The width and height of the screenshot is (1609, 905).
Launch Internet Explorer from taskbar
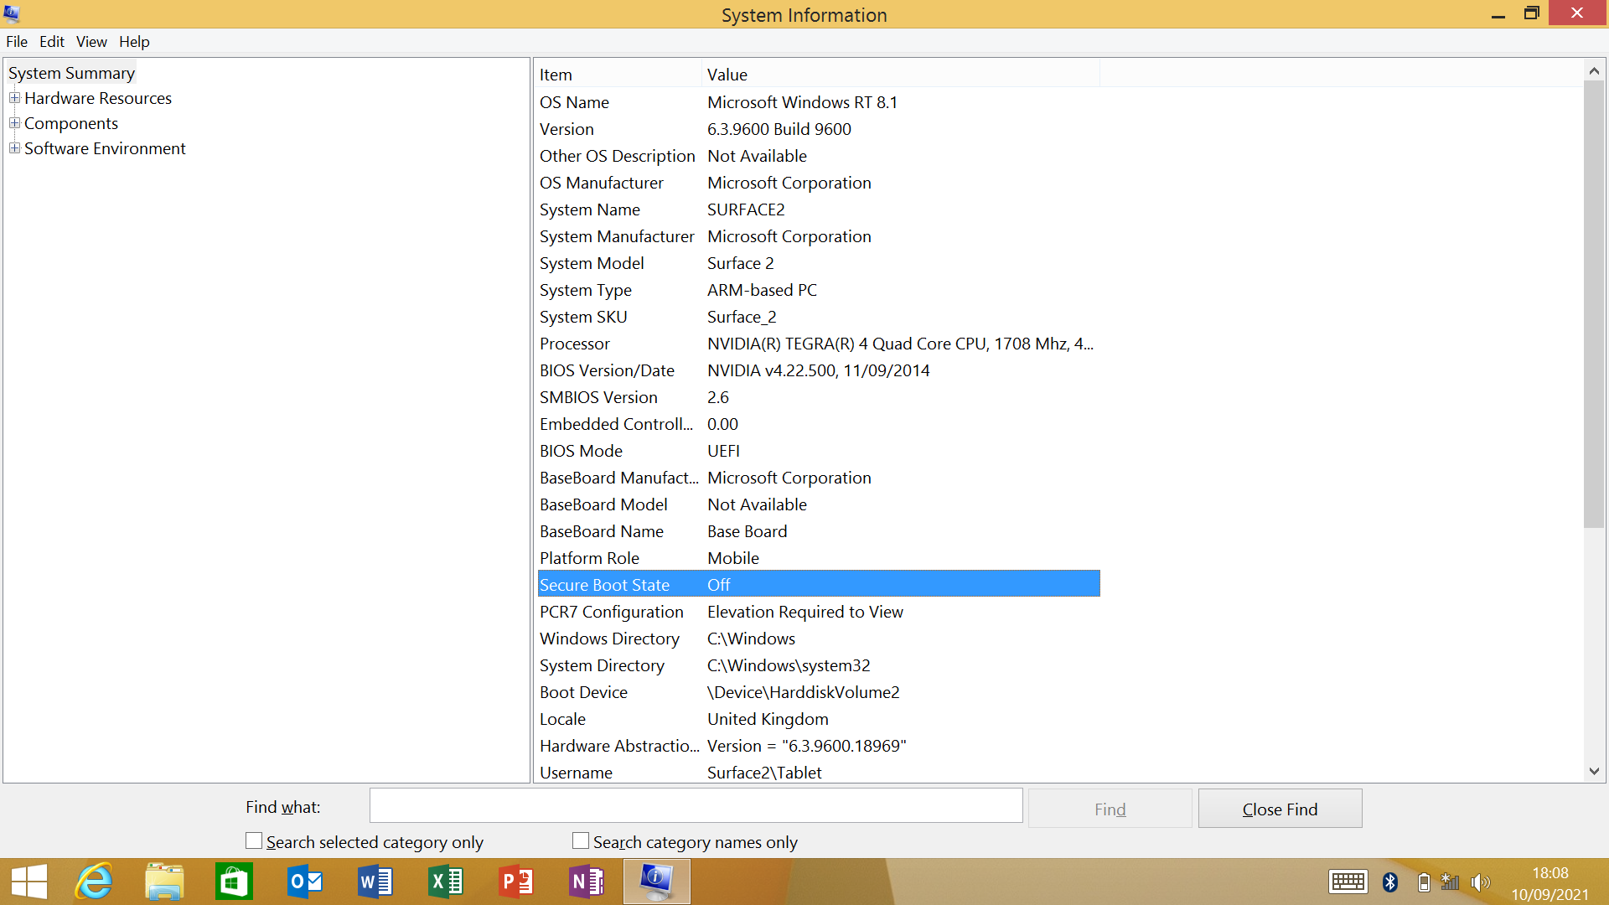pyautogui.click(x=94, y=882)
